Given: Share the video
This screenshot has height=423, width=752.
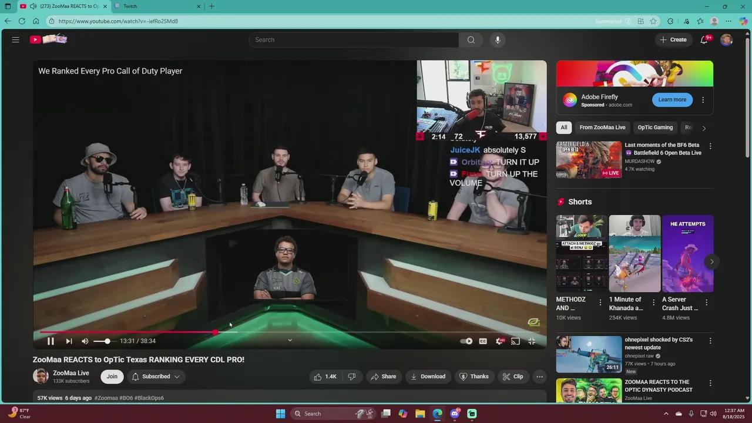Looking at the screenshot, I should pyautogui.click(x=383, y=377).
